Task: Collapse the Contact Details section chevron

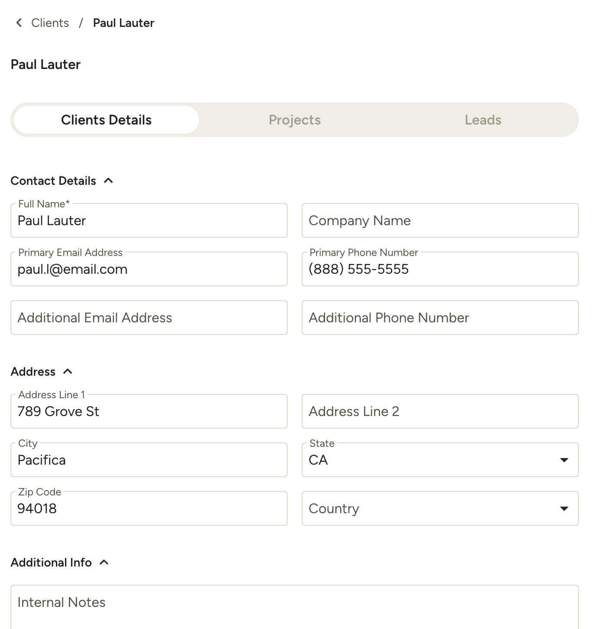Action: 108,180
